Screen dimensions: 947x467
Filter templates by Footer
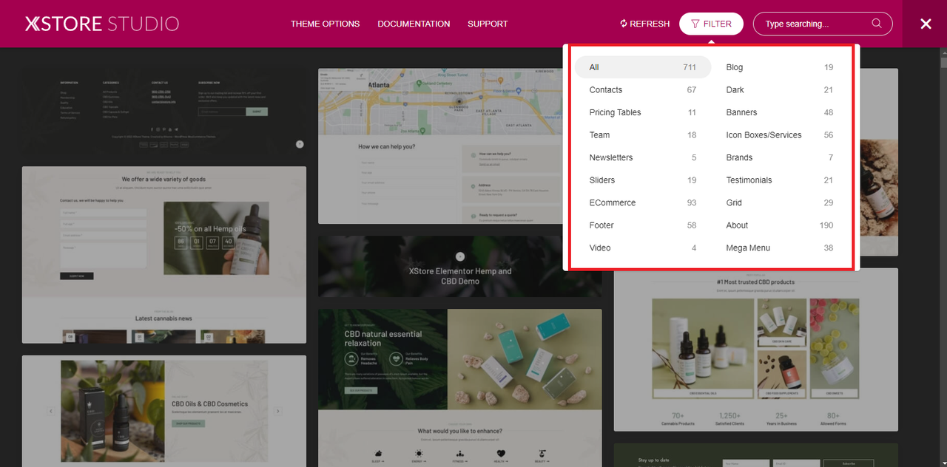643,225
